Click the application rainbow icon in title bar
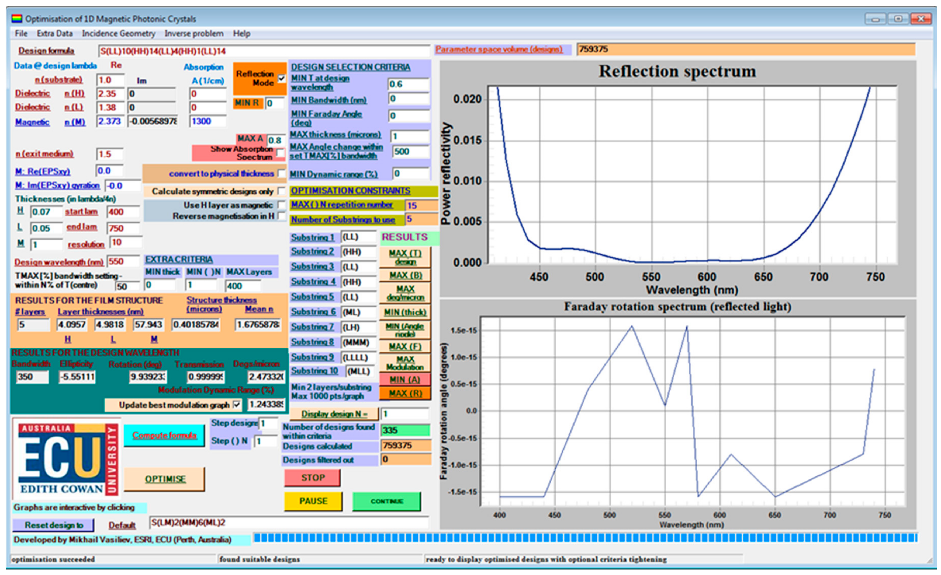The height and width of the screenshot is (575, 941). (x=16, y=18)
